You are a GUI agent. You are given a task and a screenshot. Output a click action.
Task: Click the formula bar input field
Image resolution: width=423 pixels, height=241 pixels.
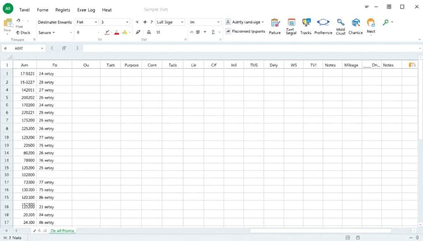click(x=248, y=48)
